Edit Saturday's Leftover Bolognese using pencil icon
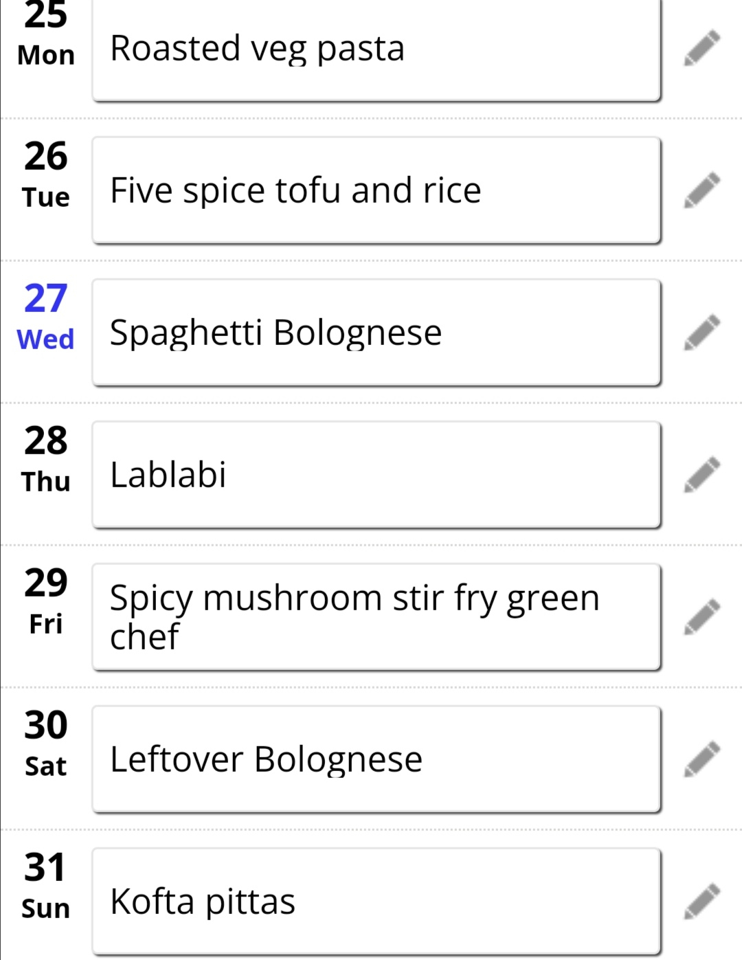This screenshot has height=960, width=742. click(x=701, y=759)
